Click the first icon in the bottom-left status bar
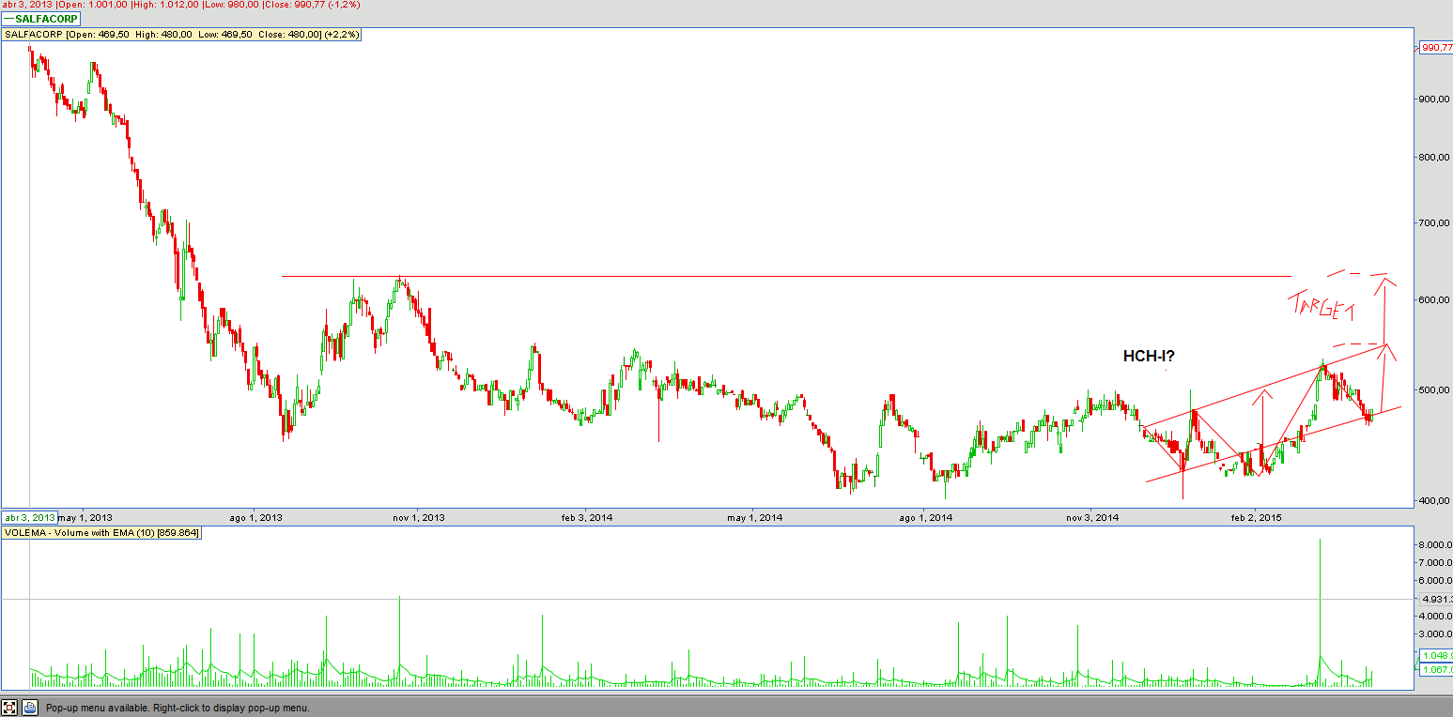The width and height of the screenshot is (1453, 717). click(10, 708)
